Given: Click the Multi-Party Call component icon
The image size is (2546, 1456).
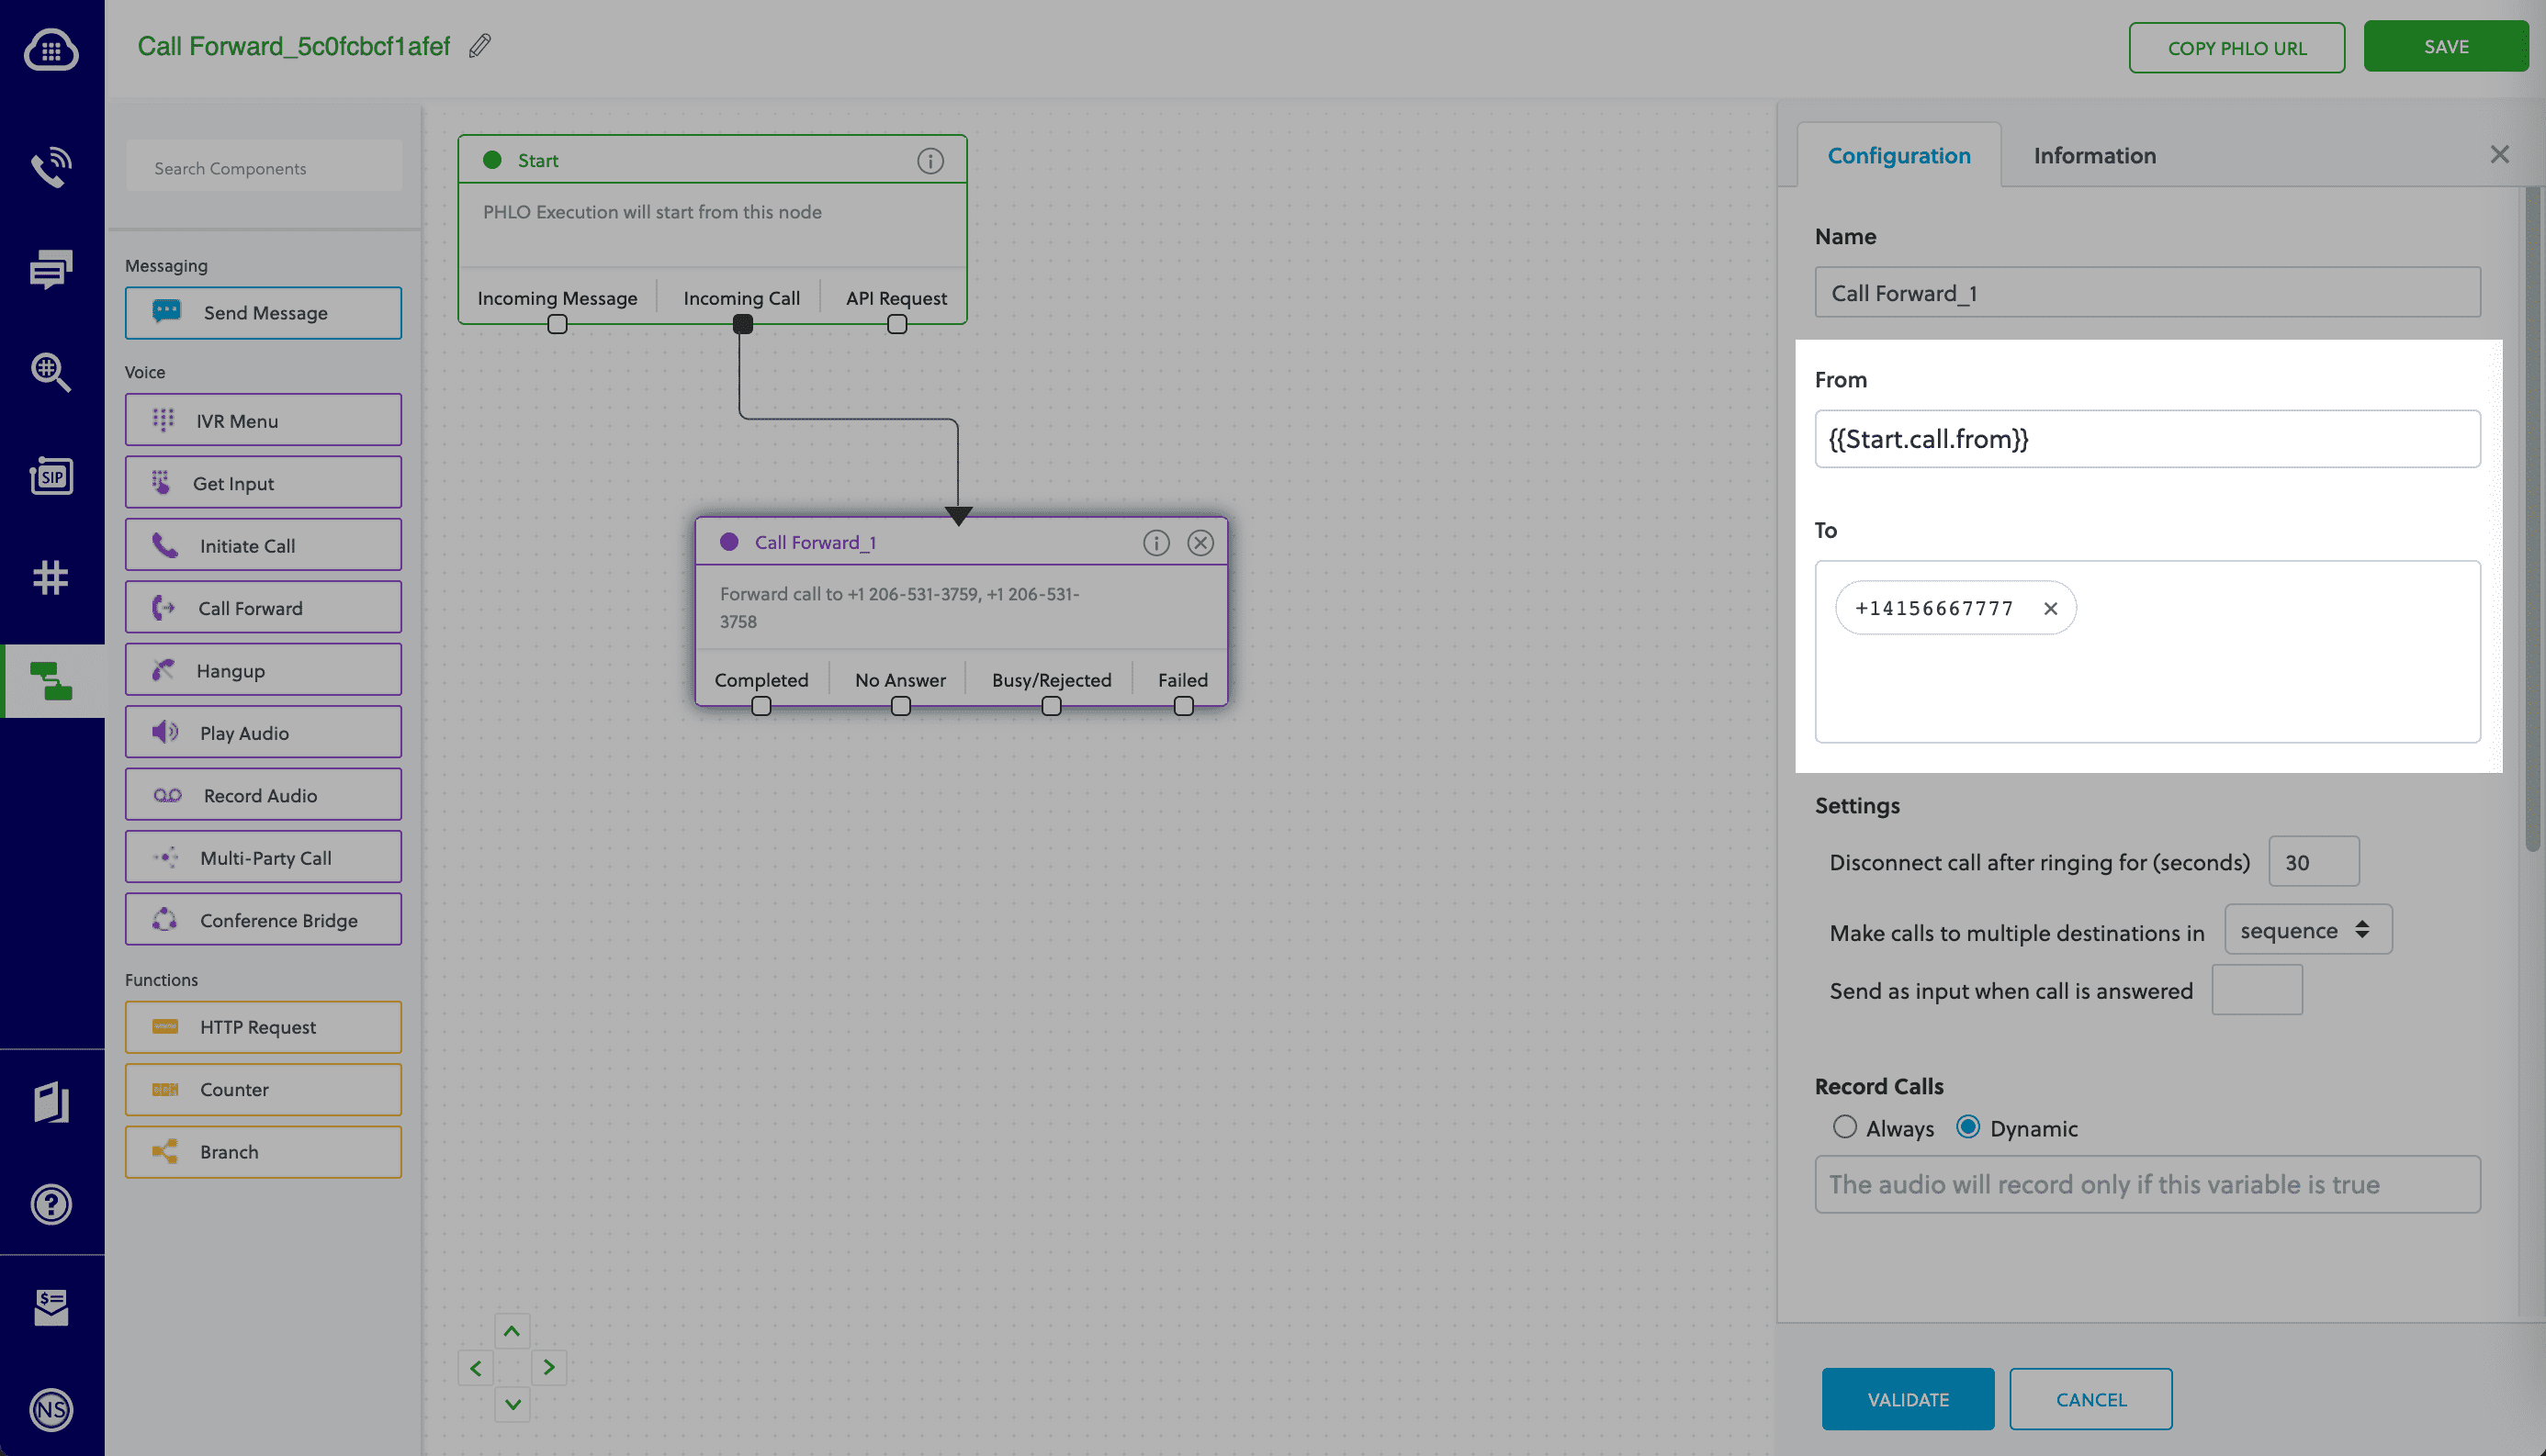Looking at the screenshot, I should point(164,858).
